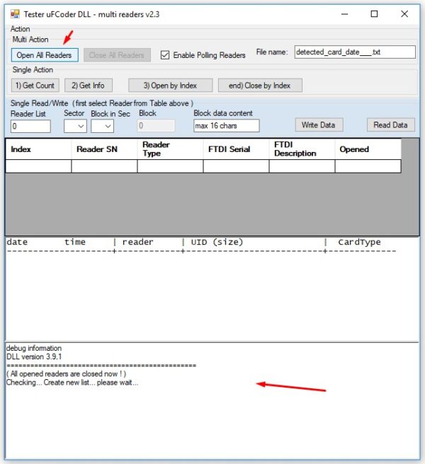Click 3) Open by Index button
This screenshot has width=425, height=464.
(171, 86)
